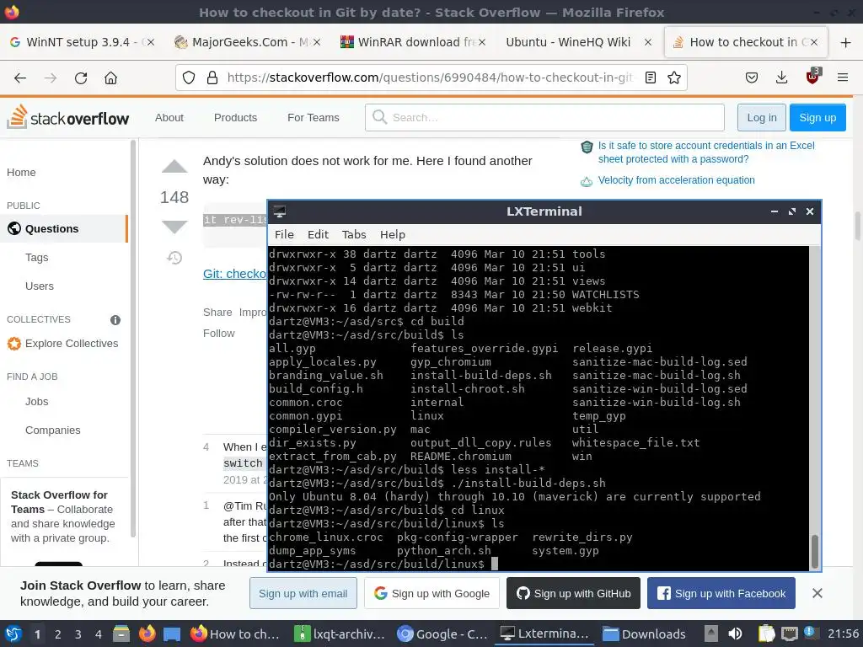Downvote the answer with down arrow
The width and height of the screenshot is (863, 647).
click(x=174, y=227)
